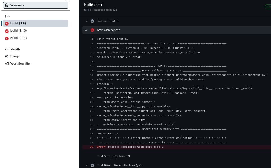Screen dimensions: 271x168
Task: Expand the Post Run actions/checkout@v3 step
Action: (86, 165)
